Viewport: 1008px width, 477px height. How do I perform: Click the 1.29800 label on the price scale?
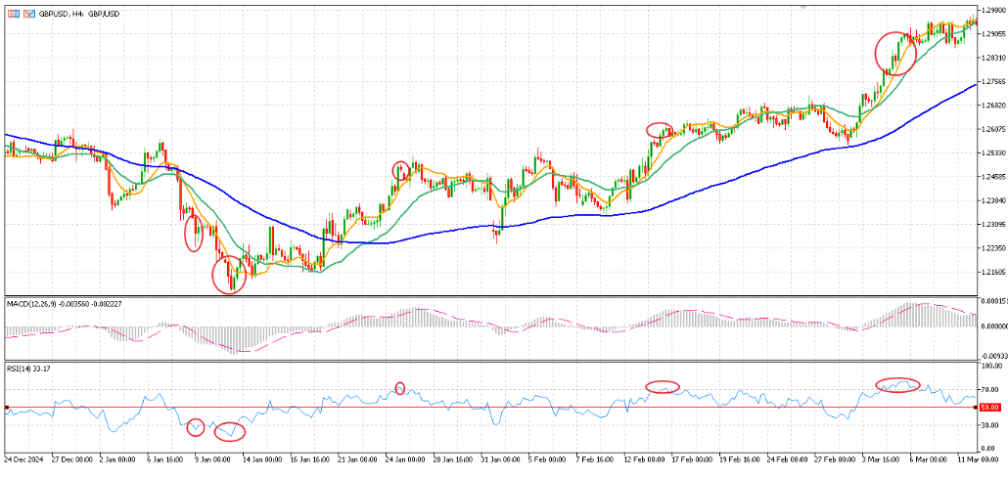point(990,10)
